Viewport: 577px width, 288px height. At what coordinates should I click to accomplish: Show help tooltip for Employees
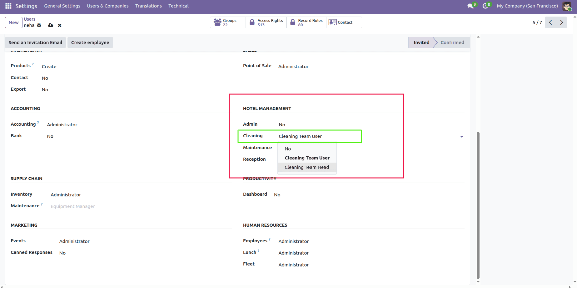click(x=270, y=239)
